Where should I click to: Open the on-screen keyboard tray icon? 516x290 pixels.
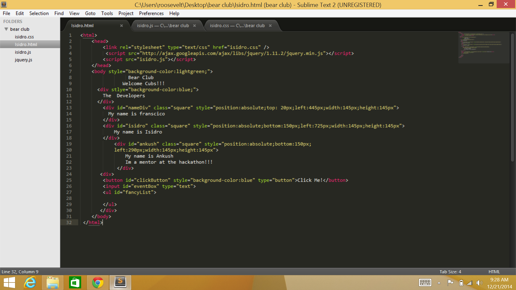[425, 282]
